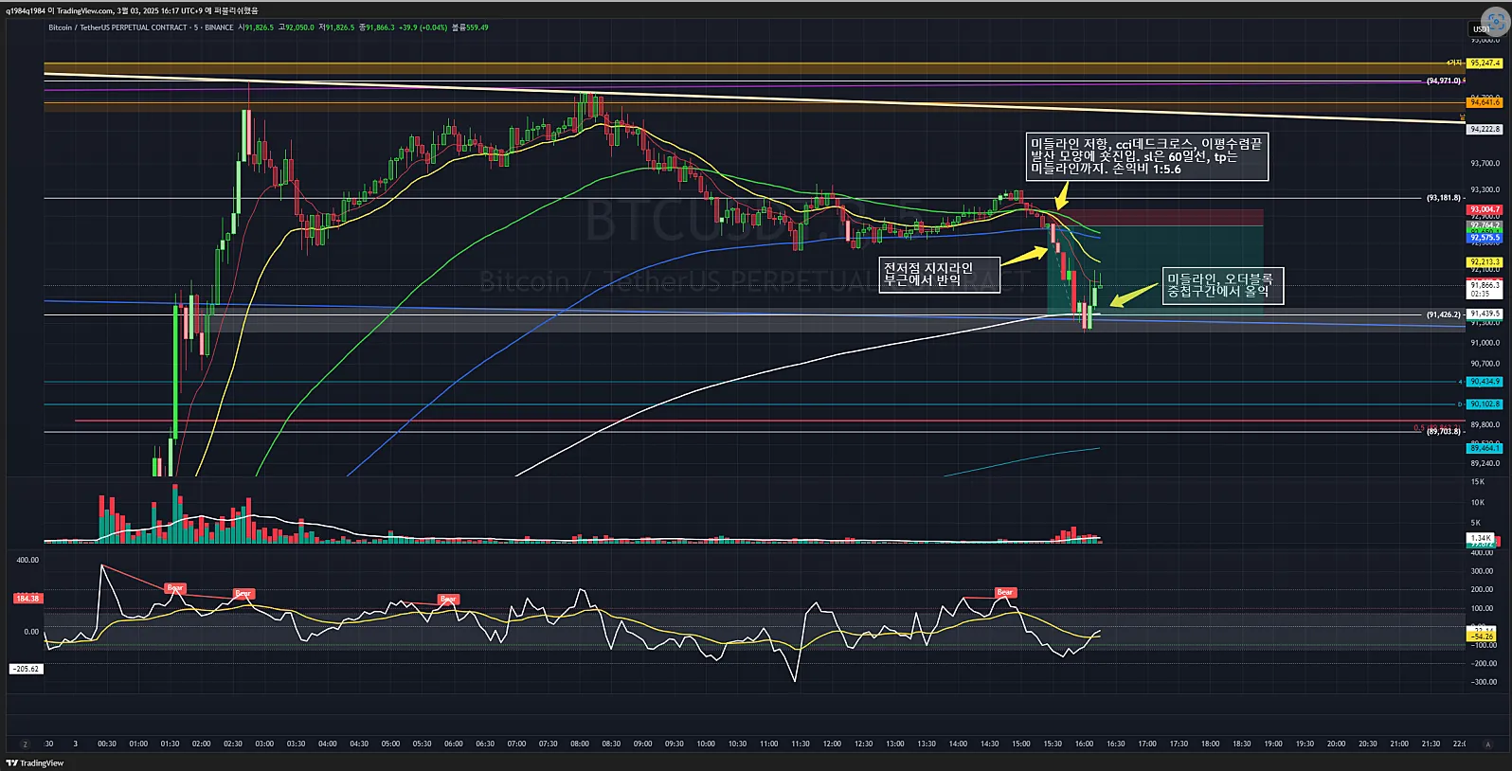Click the 94,222.8 white price label
The image size is (1512, 771).
tap(1485, 129)
